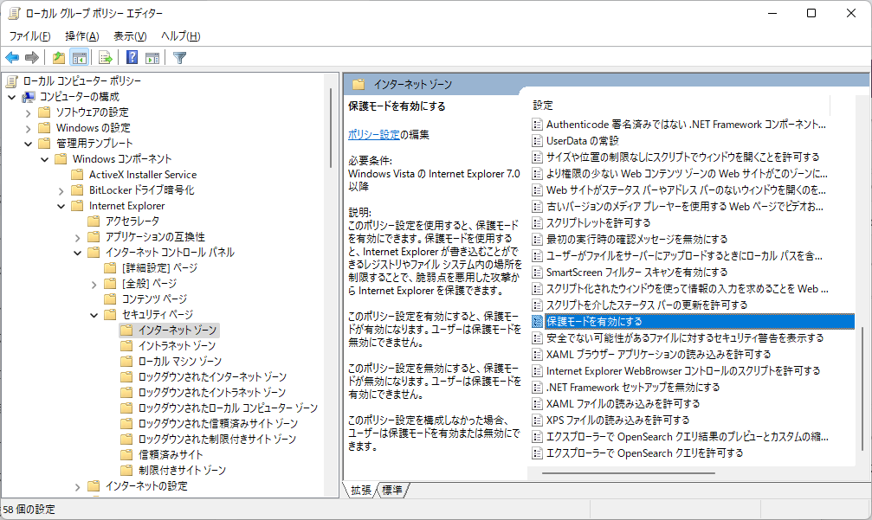Expand the インターネットの設定 node
Image resolution: width=872 pixels, height=520 pixels.
point(77,486)
